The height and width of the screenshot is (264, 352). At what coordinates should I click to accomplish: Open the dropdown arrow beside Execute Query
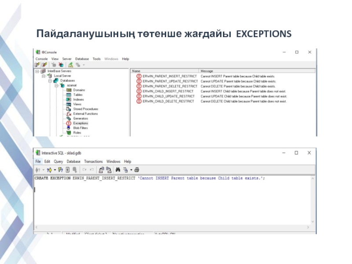click(54, 169)
